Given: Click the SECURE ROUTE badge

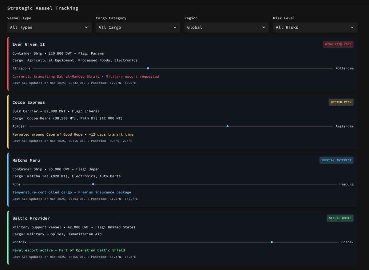Looking at the screenshot, I should tap(340, 218).
